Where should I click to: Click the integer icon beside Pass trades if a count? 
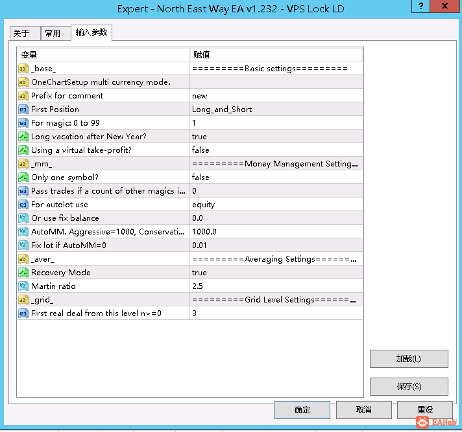(x=23, y=191)
